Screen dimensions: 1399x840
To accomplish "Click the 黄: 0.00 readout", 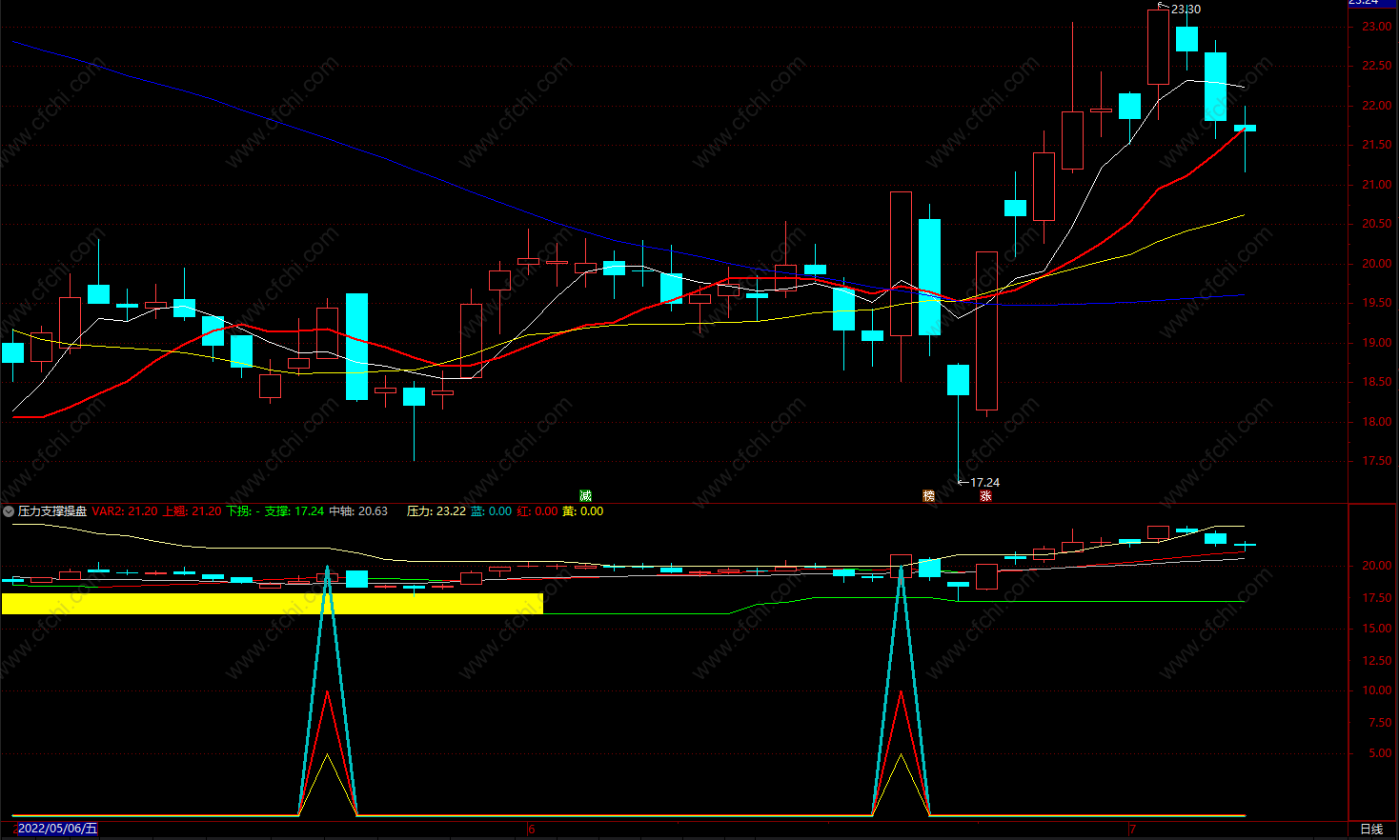I will 582,511.
